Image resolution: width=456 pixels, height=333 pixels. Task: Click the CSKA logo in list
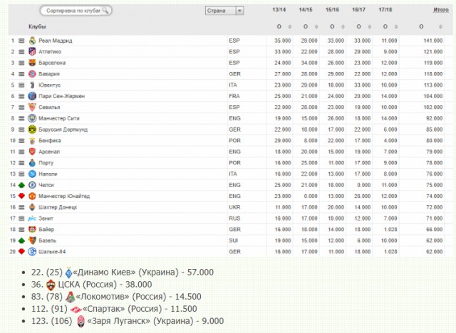pyautogui.click(x=51, y=285)
